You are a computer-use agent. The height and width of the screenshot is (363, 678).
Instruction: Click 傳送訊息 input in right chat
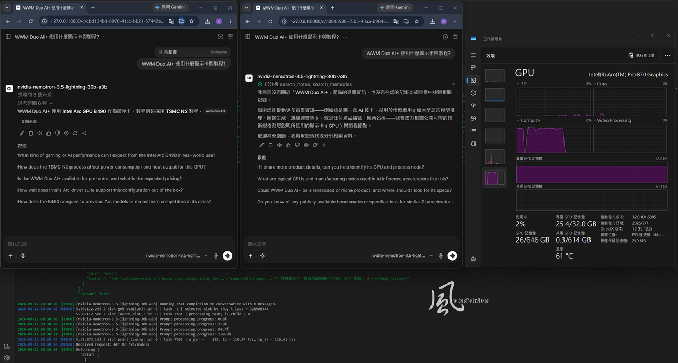[350, 244]
